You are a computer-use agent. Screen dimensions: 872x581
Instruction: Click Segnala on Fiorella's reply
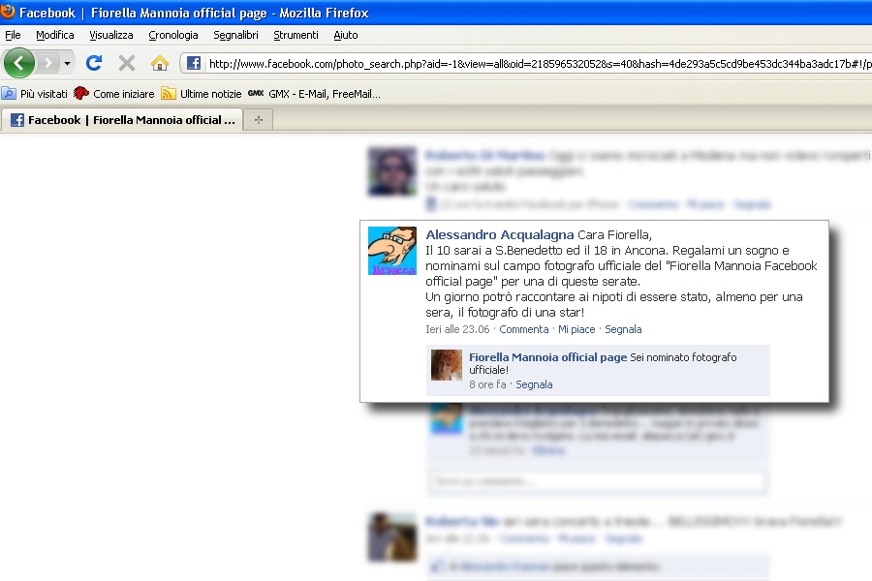pos(534,384)
